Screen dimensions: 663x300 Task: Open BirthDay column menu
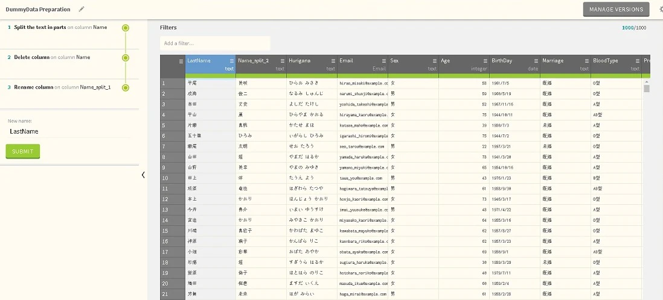536,61
